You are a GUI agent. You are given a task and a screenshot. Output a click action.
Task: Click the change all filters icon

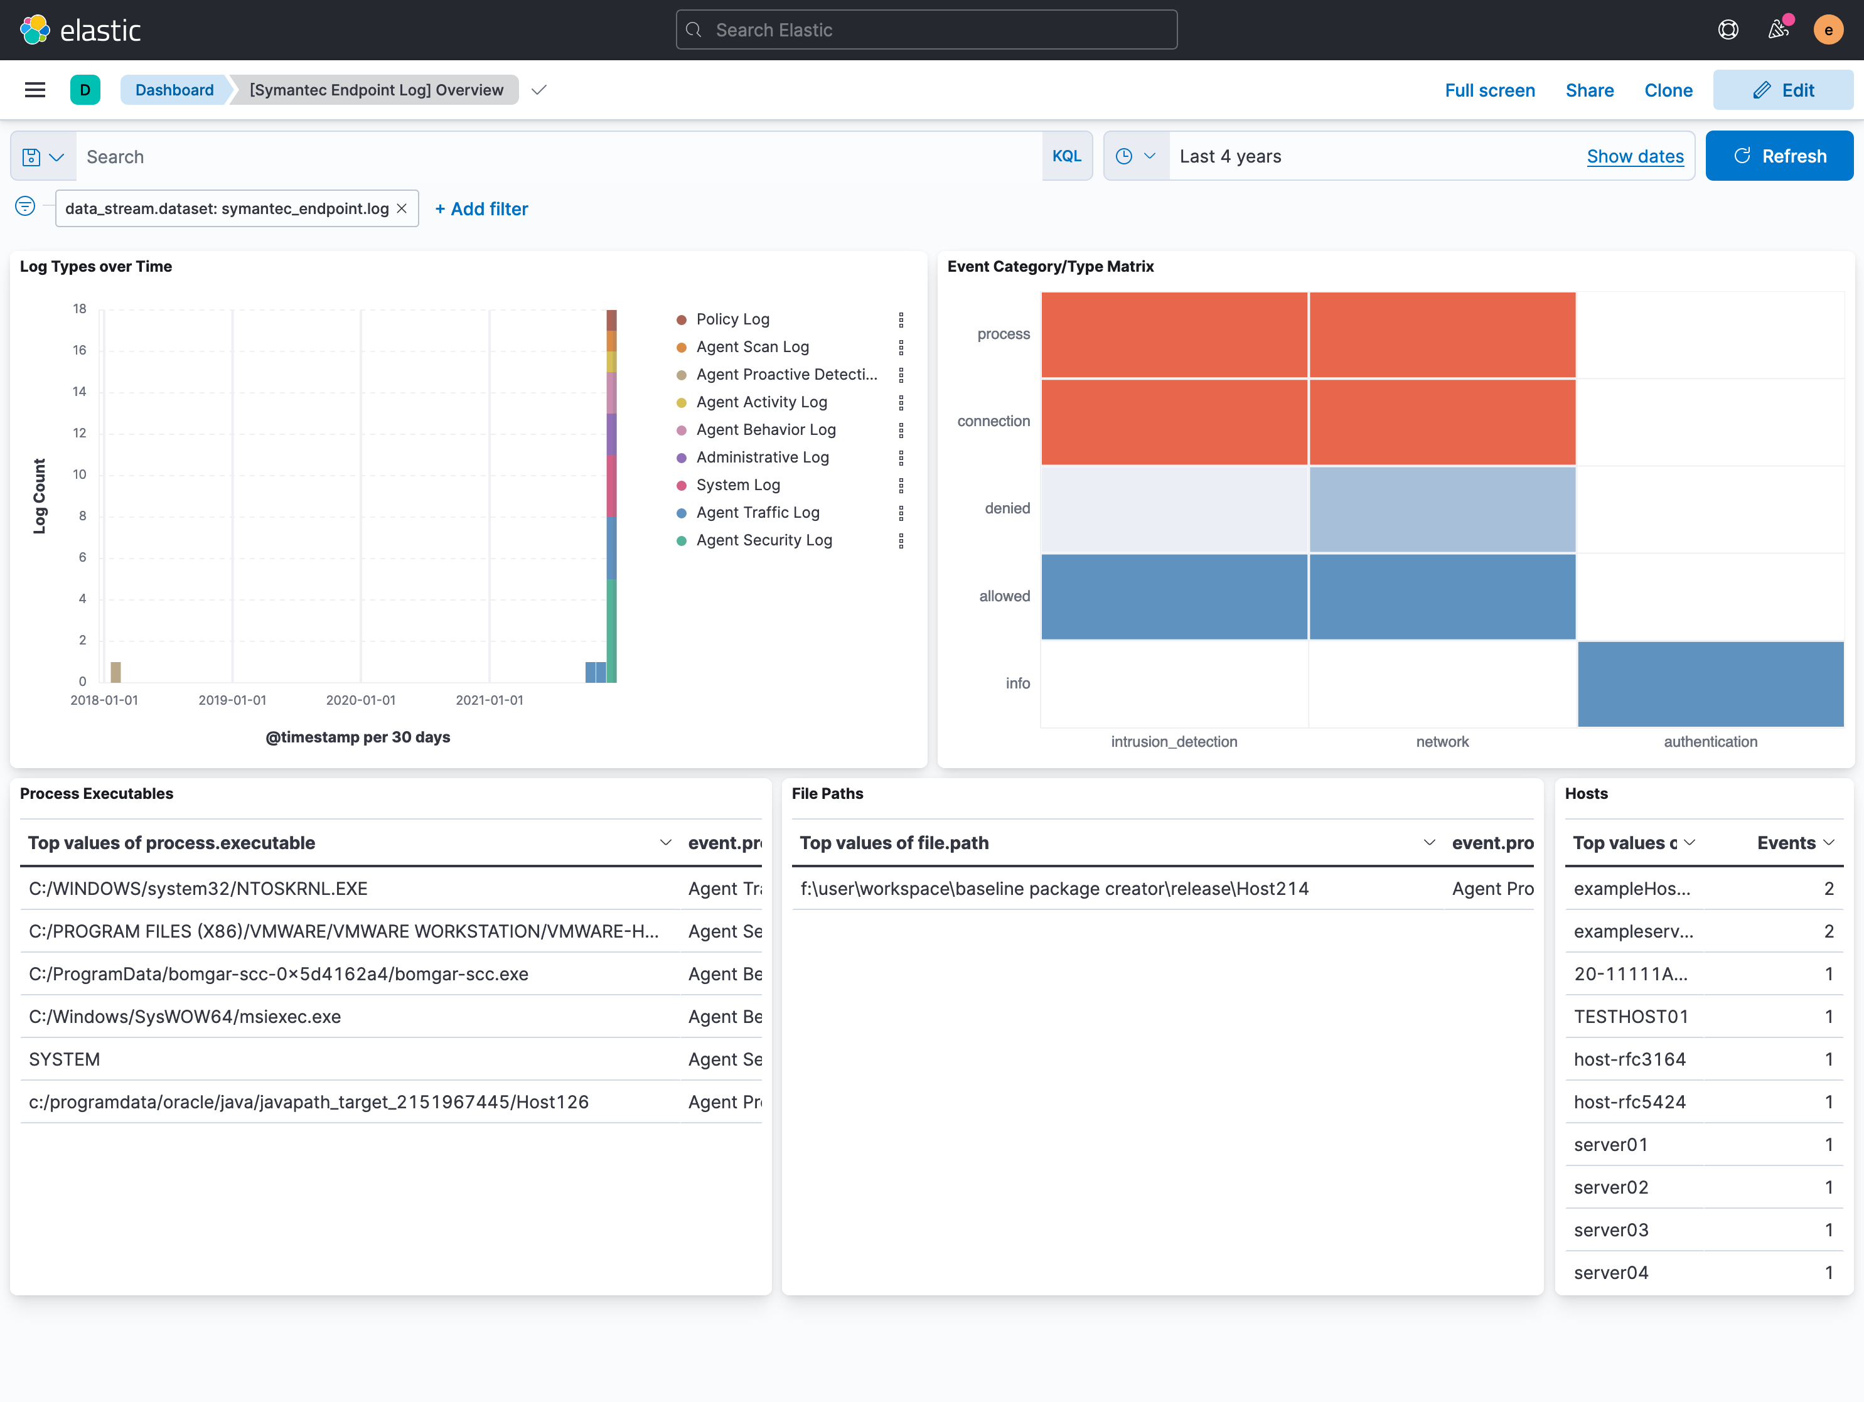(x=25, y=206)
